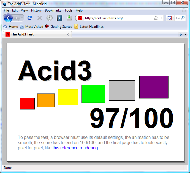Open the list all tabs dropdown

(185, 34)
